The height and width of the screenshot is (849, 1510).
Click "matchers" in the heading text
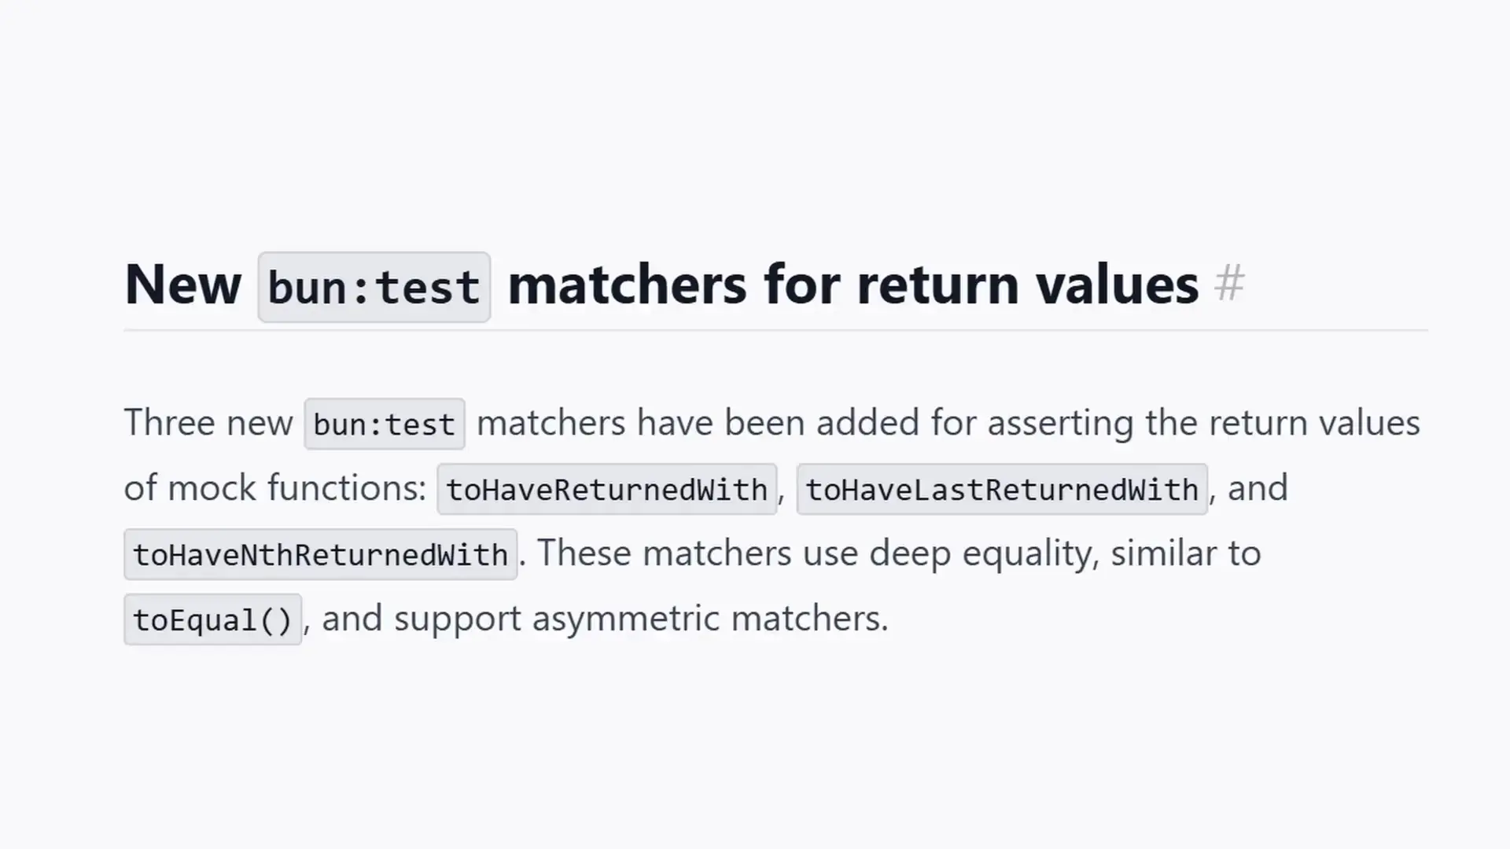tap(626, 285)
